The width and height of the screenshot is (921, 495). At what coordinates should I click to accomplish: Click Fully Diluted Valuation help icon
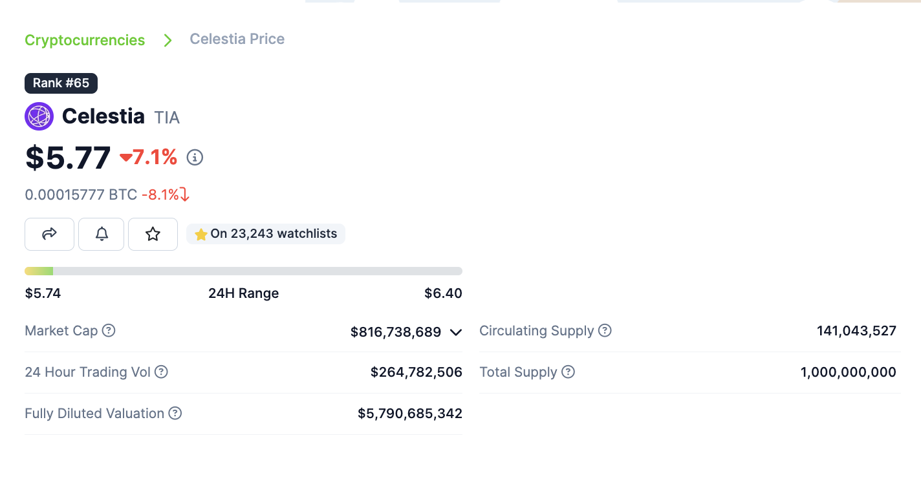point(175,413)
